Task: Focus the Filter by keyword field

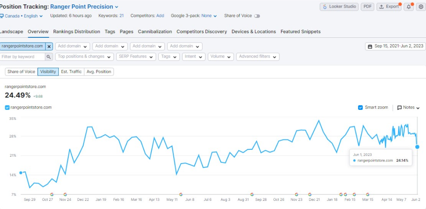Action: point(23,57)
